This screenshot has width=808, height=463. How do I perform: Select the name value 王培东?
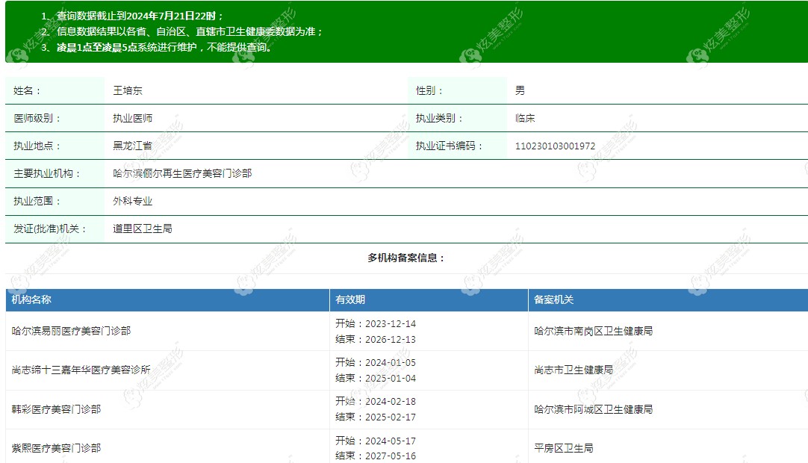coord(127,91)
